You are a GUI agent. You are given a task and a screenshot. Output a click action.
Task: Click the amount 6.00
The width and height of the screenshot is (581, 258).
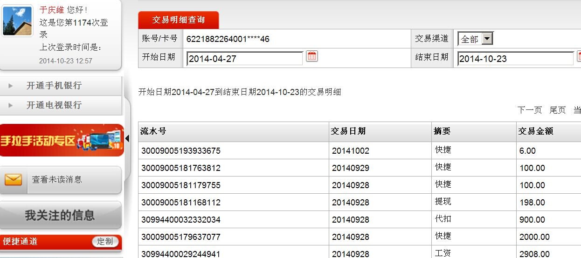tap(527, 151)
